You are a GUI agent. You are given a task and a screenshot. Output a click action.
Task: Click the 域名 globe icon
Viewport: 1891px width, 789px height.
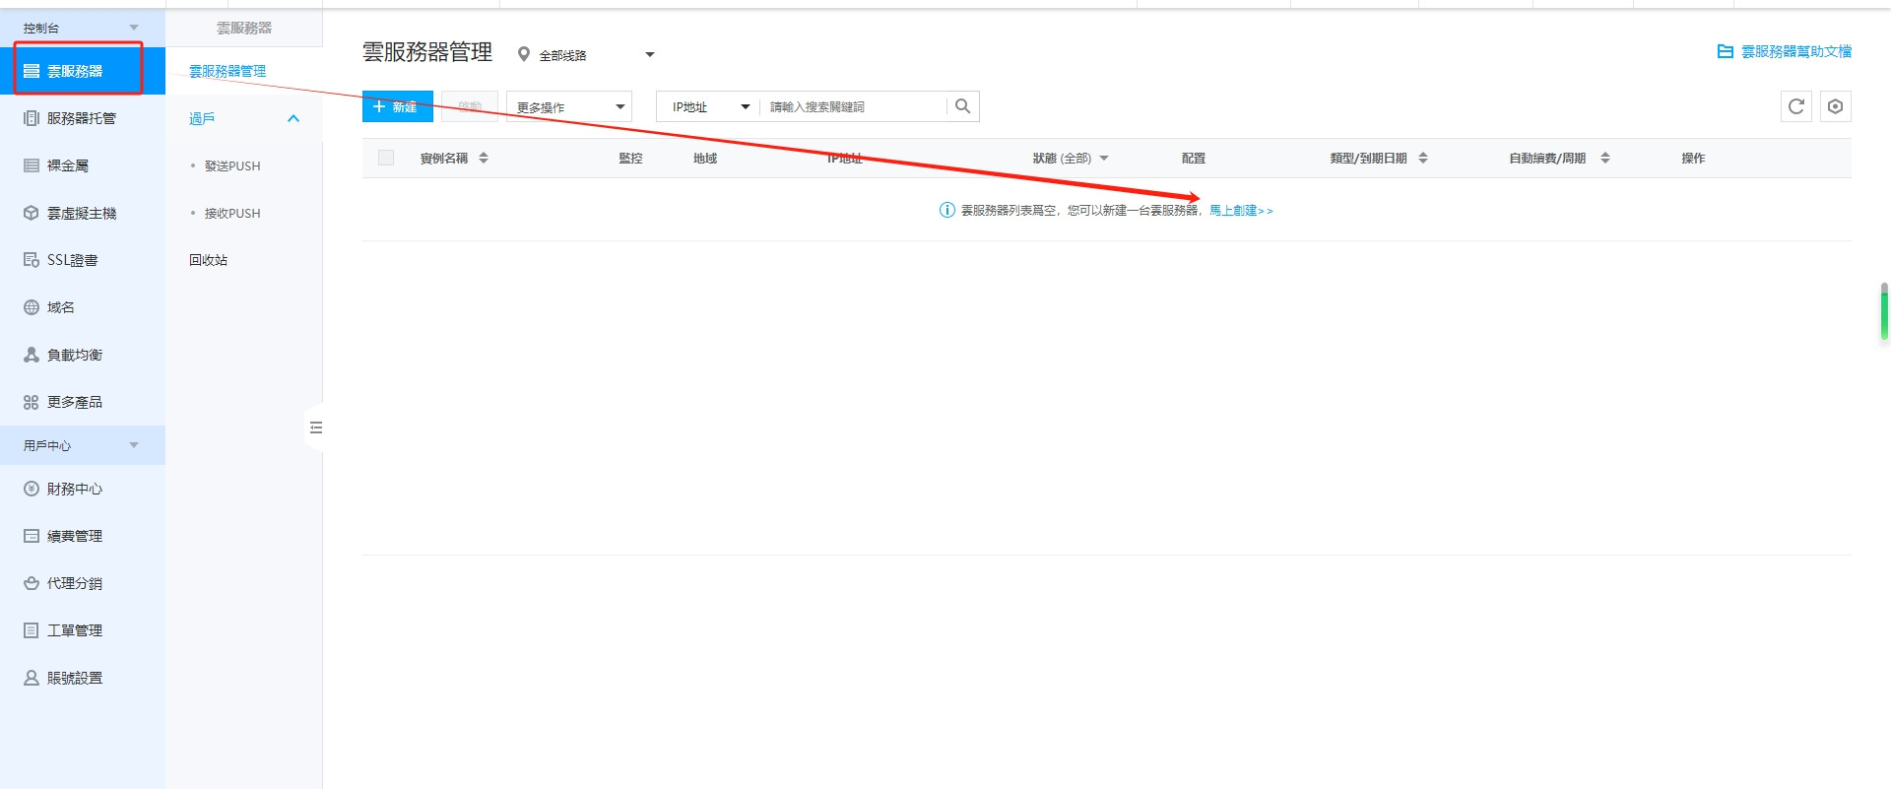pyautogui.click(x=32, y=307)
